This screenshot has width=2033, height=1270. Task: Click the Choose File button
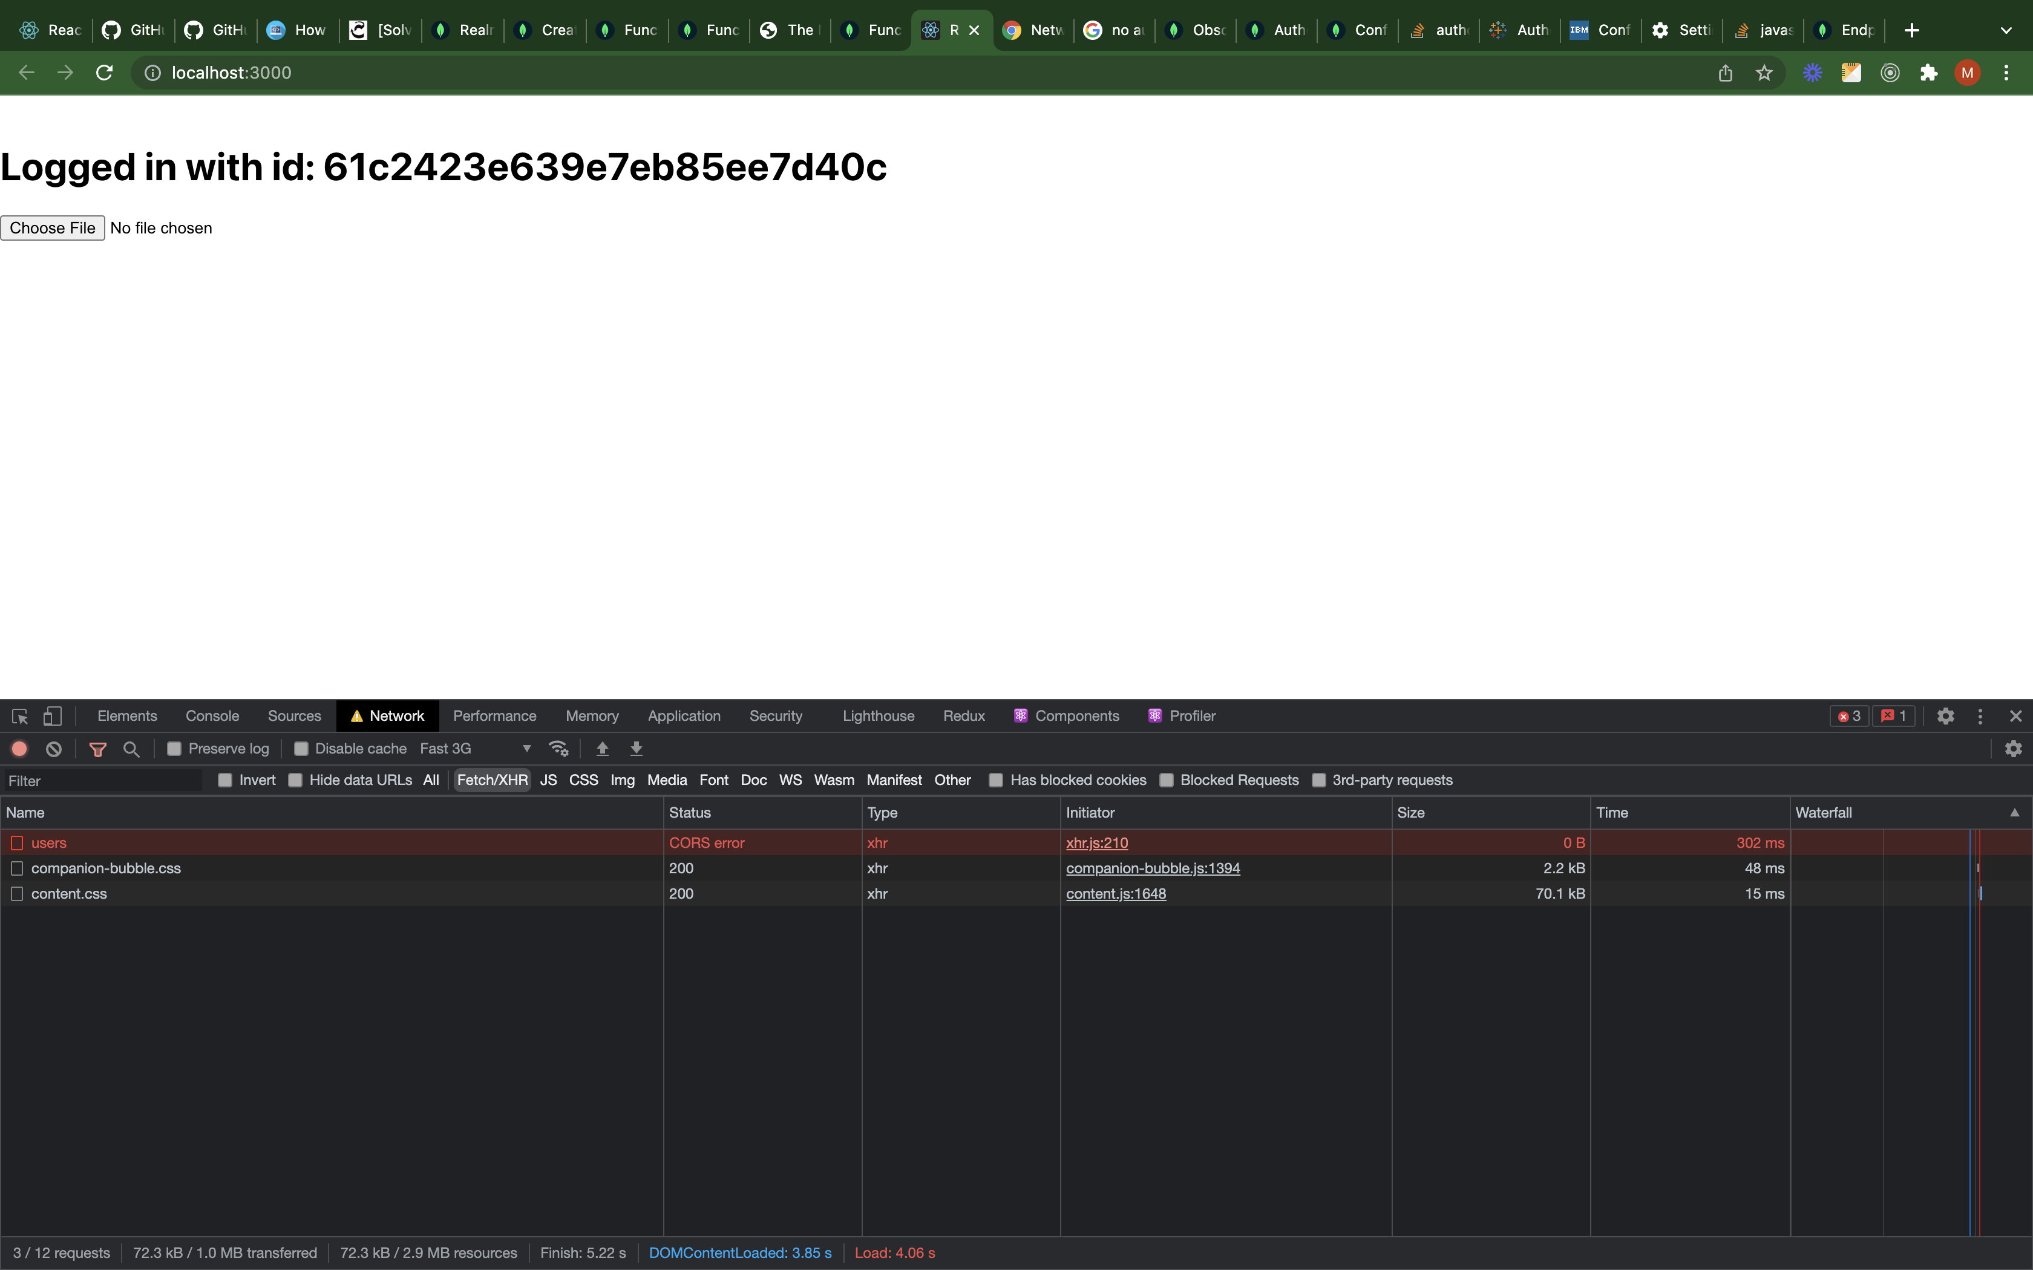pyautogui.click(x=52, y=227)
